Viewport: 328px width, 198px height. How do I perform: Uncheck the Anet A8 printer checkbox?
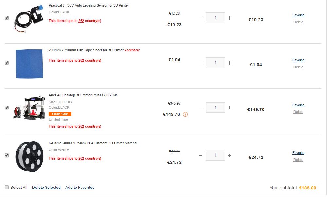[x=7, y=108]
